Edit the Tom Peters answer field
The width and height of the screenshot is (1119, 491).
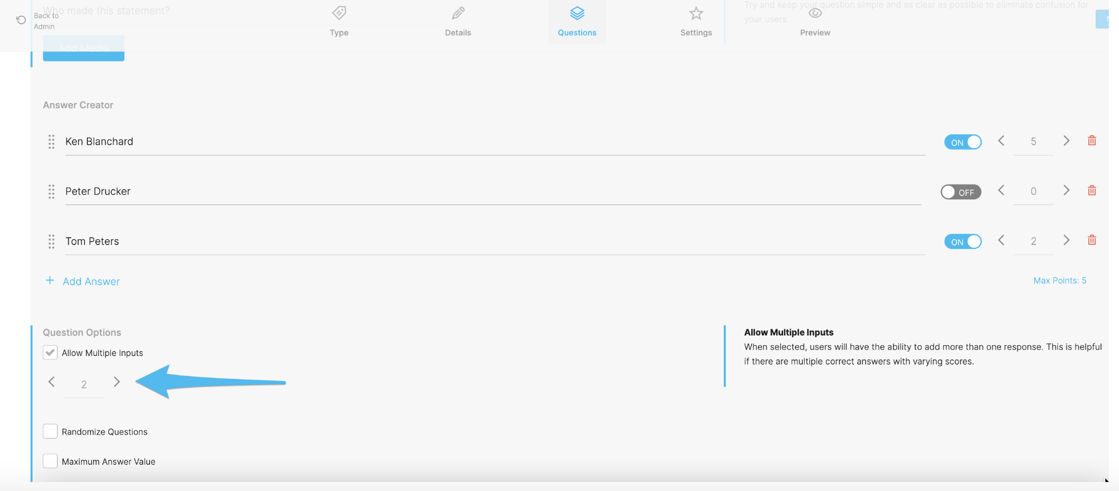click(x=495, y=242)
